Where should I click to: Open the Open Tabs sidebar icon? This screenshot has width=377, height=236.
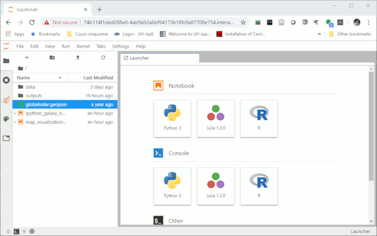pyautogui.click(x=6, y=138)
